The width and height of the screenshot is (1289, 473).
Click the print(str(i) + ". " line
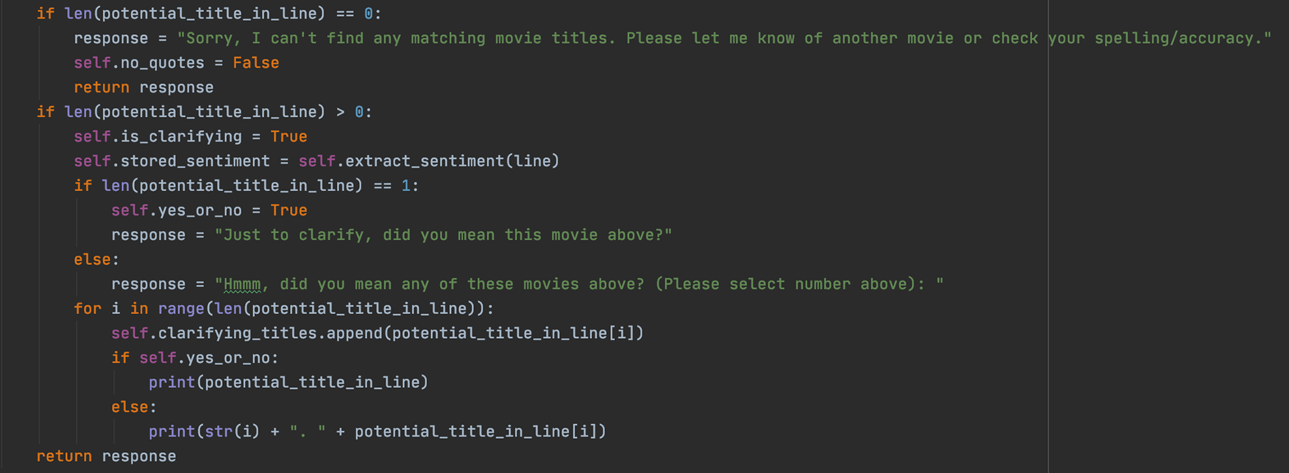click(x=377, y=431)
